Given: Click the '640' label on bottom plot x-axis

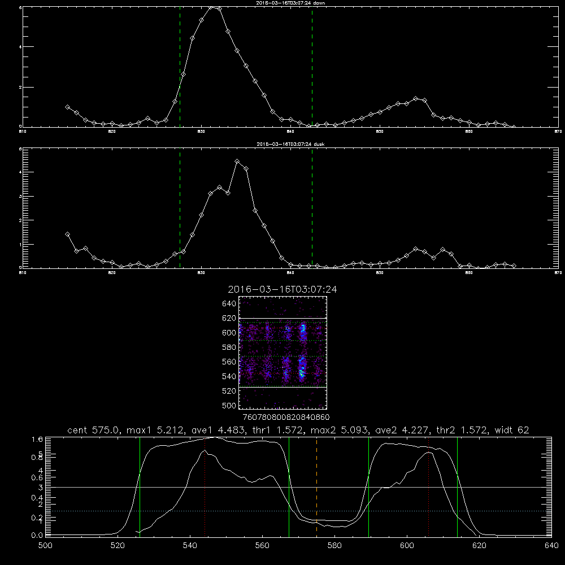Looking at the screenshot, I should click(x=551, y=546).
